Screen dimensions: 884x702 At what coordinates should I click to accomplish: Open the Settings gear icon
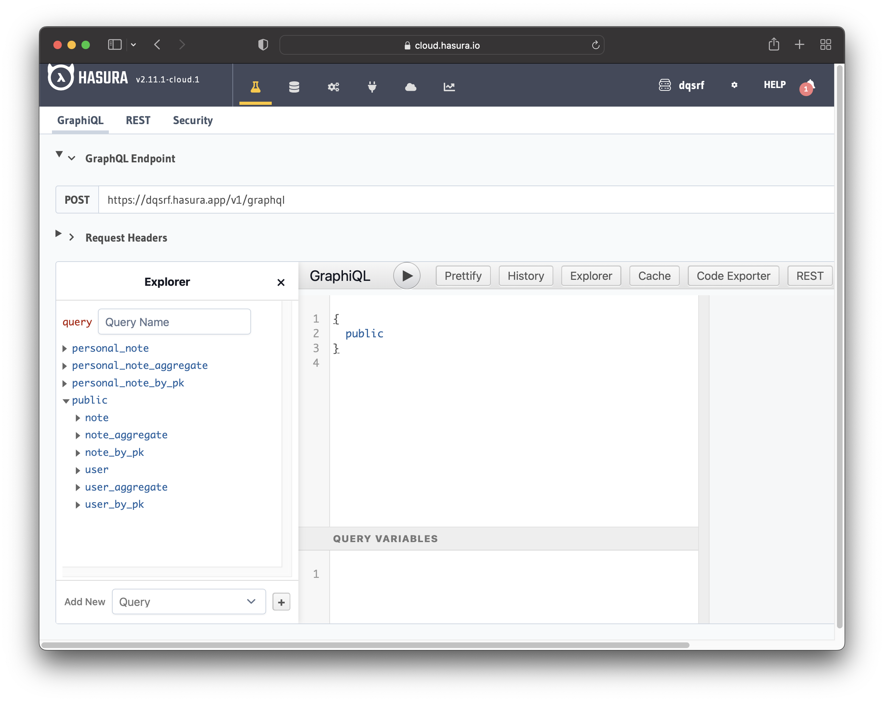[733, 85]
